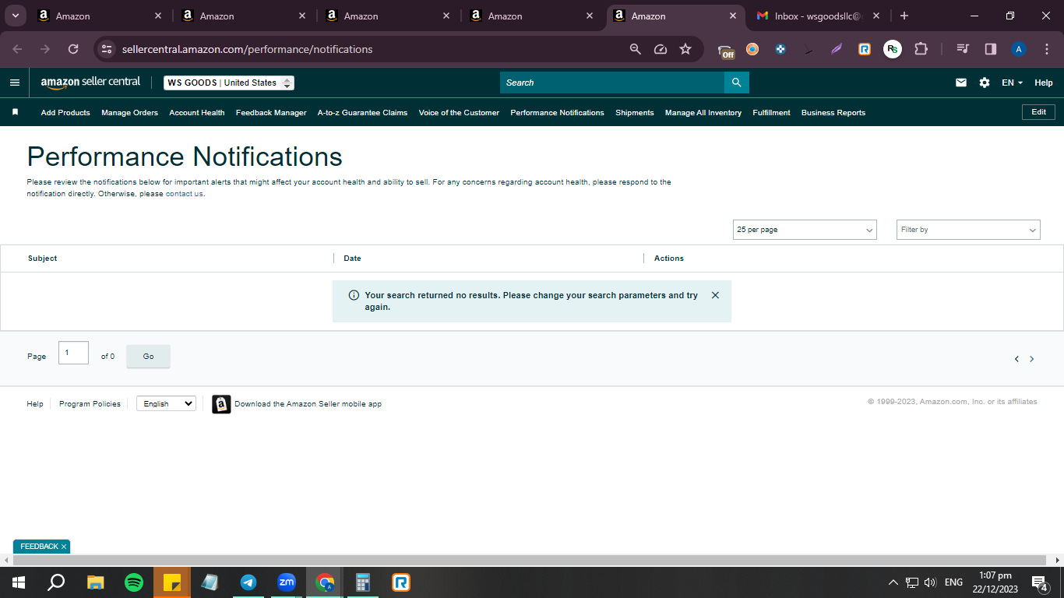
Task: Open the Windows notification center
Action: (x=1039, y=582)
